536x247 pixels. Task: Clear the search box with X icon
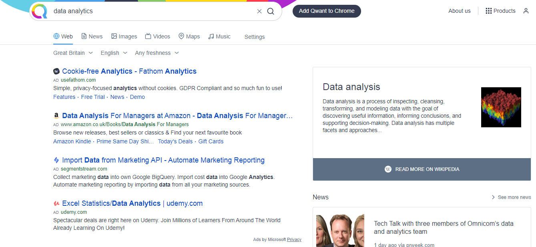coord(259,11)
